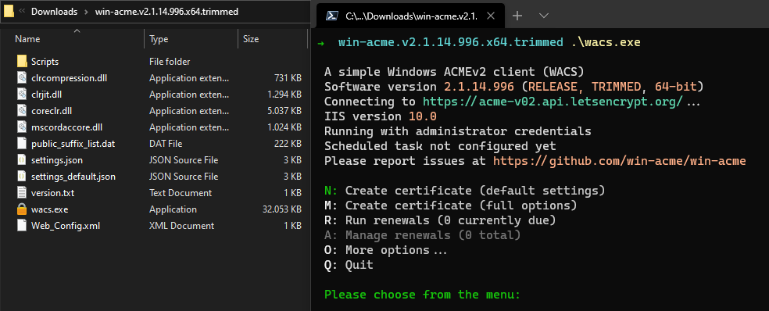This screenshot has height=311, width=769.
Task: Select the Scripts folder name
Action: [45, 61]
